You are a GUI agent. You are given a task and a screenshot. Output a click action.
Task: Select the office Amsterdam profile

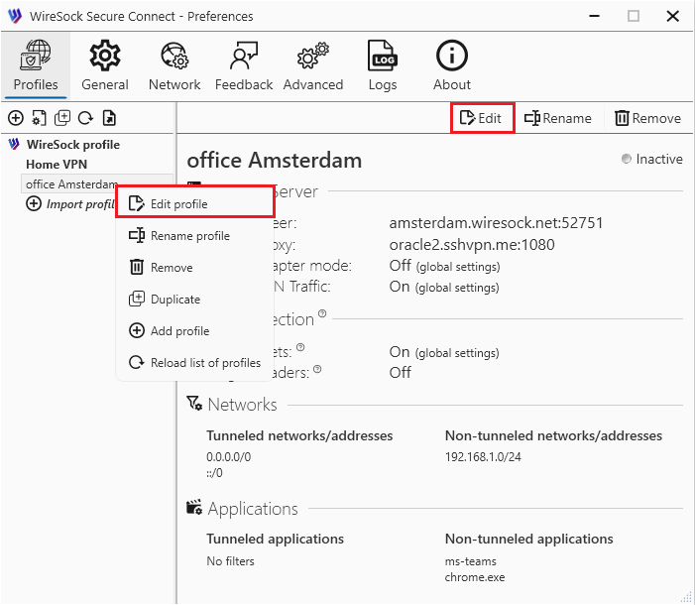click(71, 183)
